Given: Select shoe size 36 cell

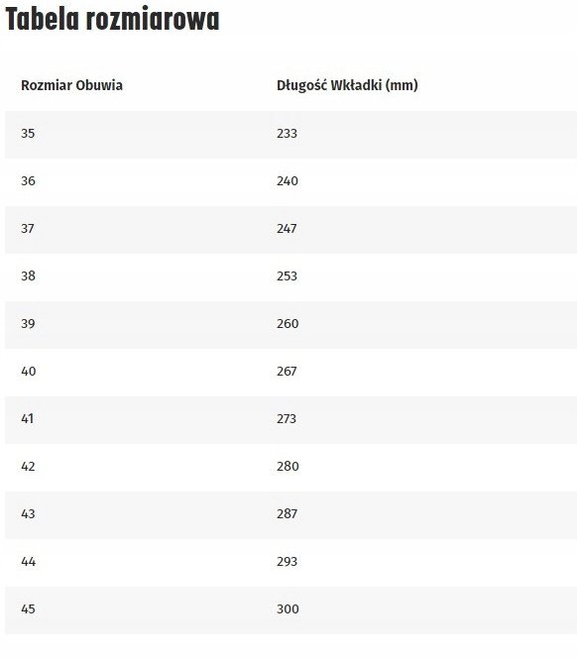Looking at the screenshot, I should (x=28, y=181).
